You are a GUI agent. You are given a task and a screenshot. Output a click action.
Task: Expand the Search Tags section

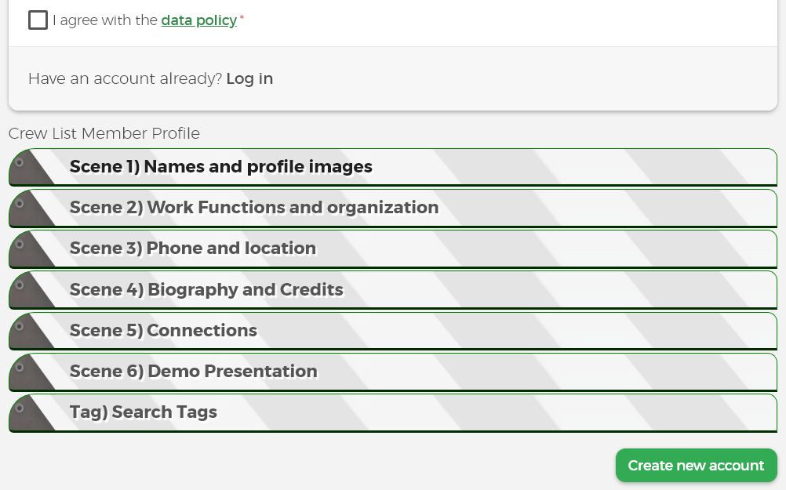(x=144, y=412)
